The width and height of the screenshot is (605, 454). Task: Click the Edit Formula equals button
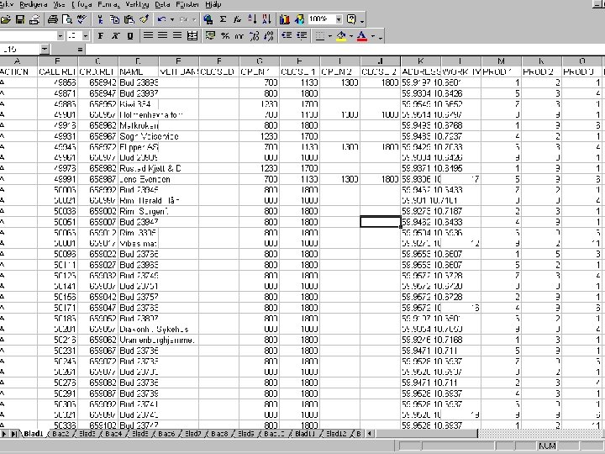pyautogui.click(x=80, y=49)
